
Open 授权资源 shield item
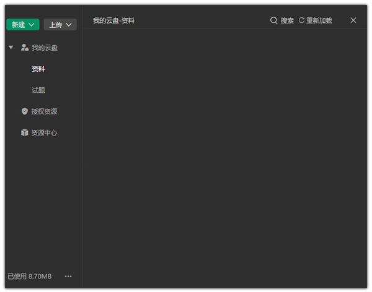pos(40,111)
